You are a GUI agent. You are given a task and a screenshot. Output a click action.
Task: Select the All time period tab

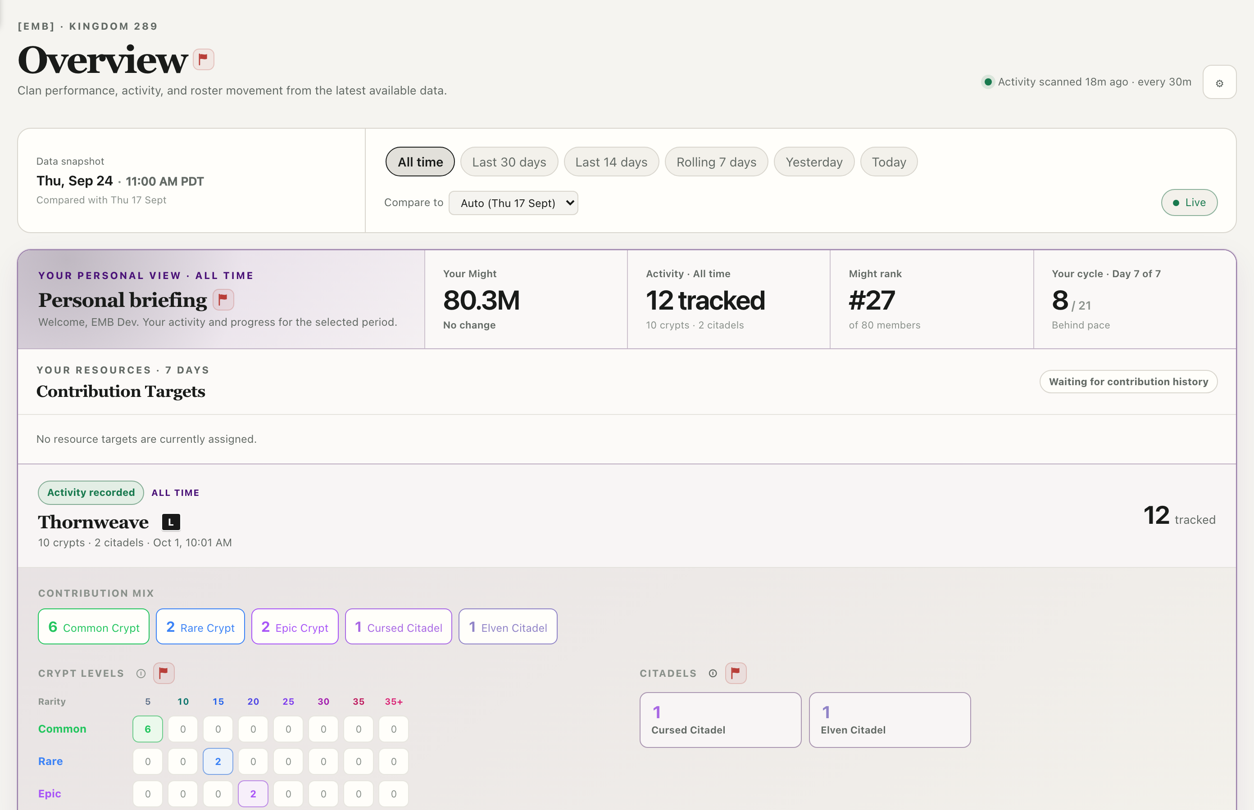pyautogui.click(x=420, y=162)
